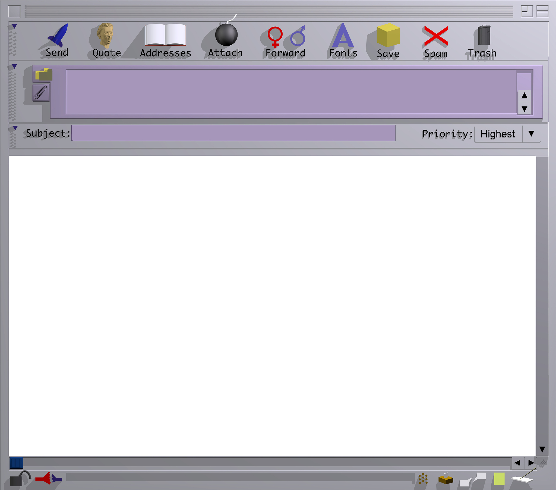Click the Send rocket icon

[x=58, y=35]
